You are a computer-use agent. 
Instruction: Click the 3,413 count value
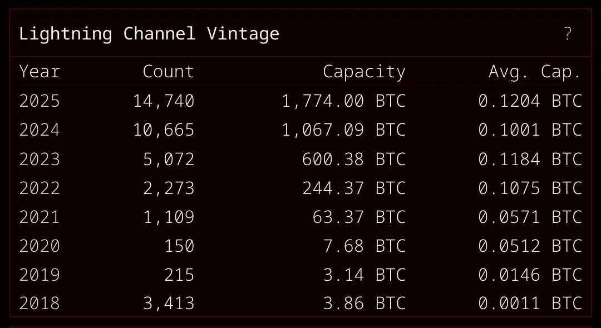169,304
